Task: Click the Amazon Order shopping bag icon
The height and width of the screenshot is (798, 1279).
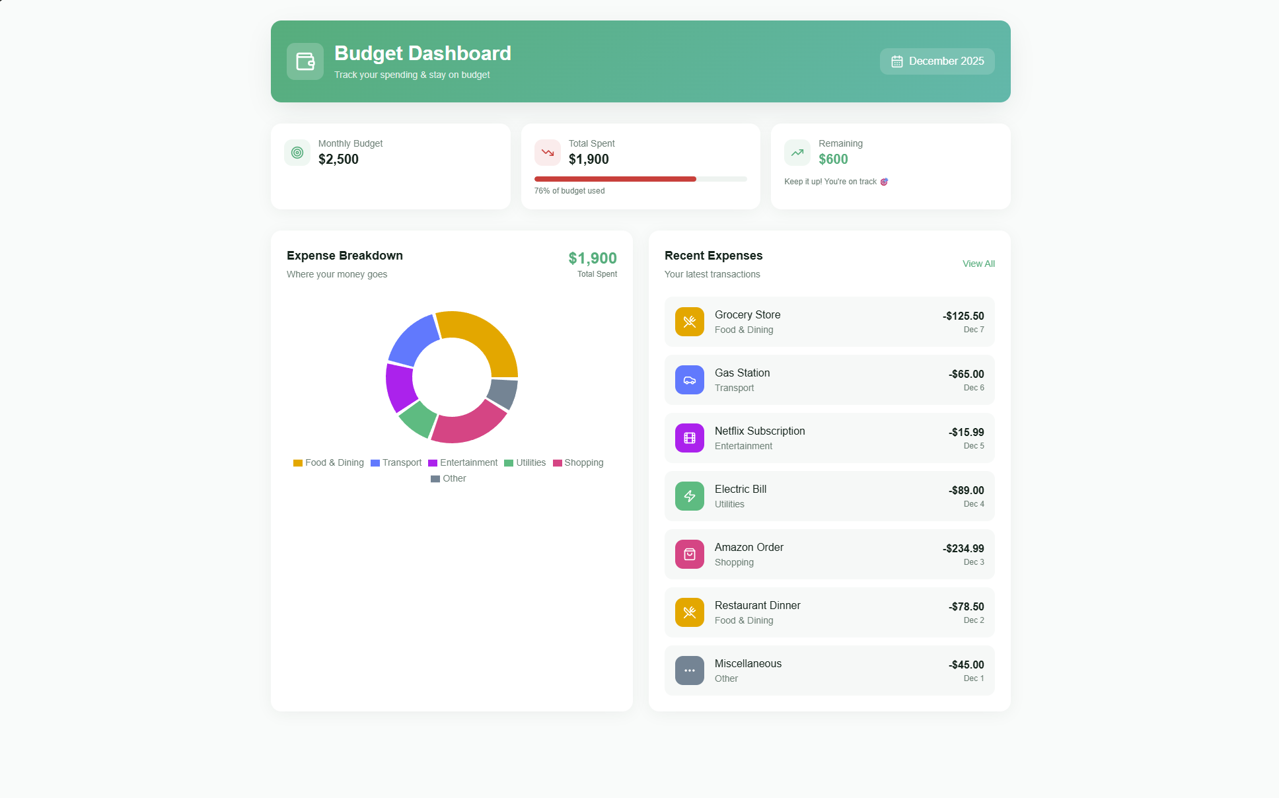Action: (689, 554)
